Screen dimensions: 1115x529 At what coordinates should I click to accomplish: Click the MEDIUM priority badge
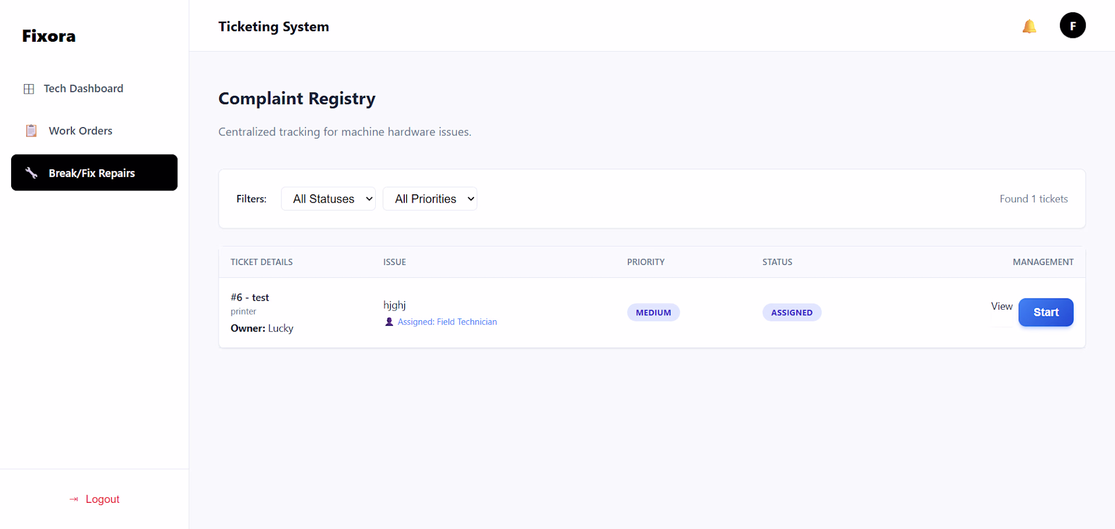coord(653,312)
